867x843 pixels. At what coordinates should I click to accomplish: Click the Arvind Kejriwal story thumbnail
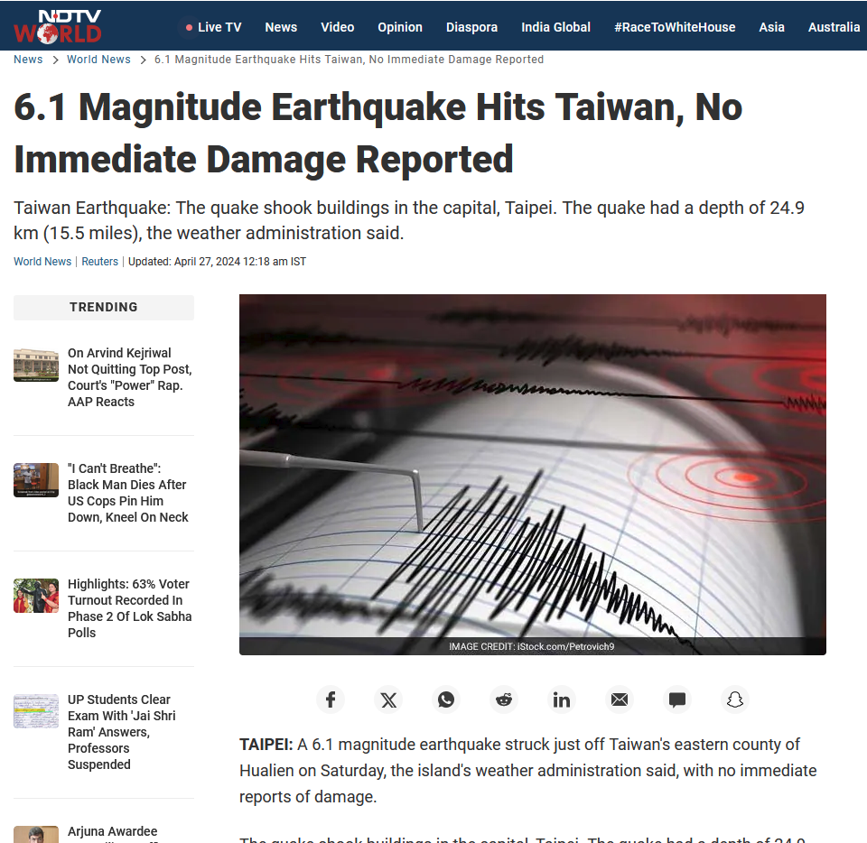click(36, 366)
